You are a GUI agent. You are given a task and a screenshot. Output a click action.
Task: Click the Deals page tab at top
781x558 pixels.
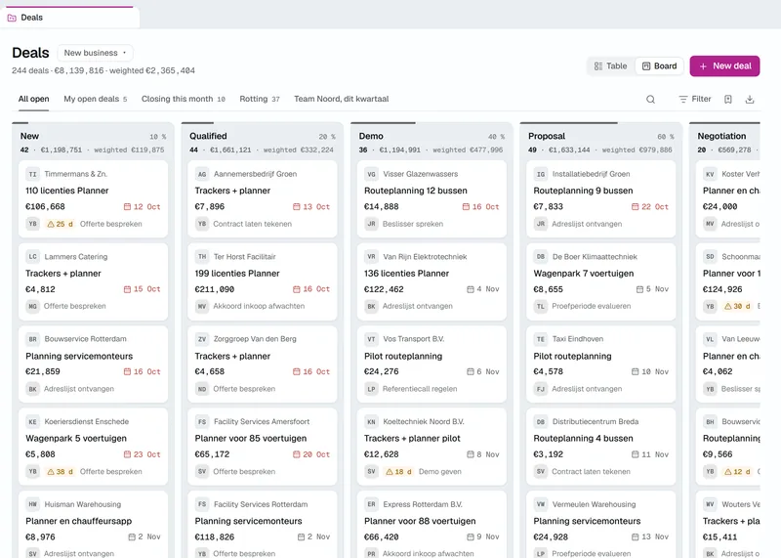69,18
